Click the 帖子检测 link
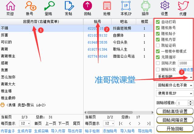Viewport: 194px width, 134px height. [92, 131]
